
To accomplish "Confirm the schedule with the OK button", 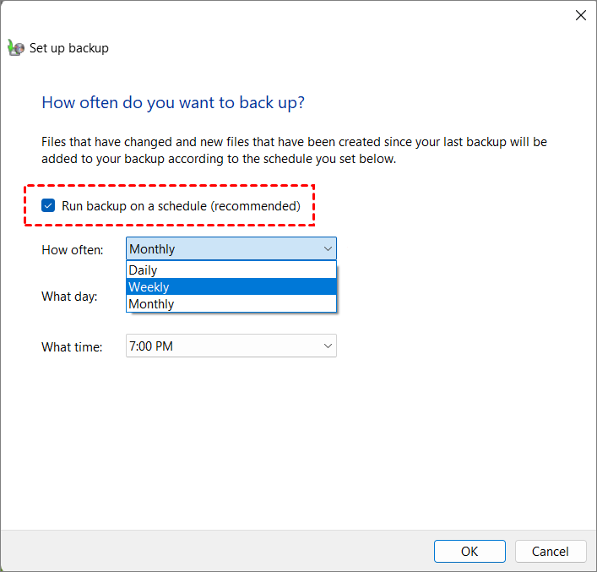I will click(469, 551).
